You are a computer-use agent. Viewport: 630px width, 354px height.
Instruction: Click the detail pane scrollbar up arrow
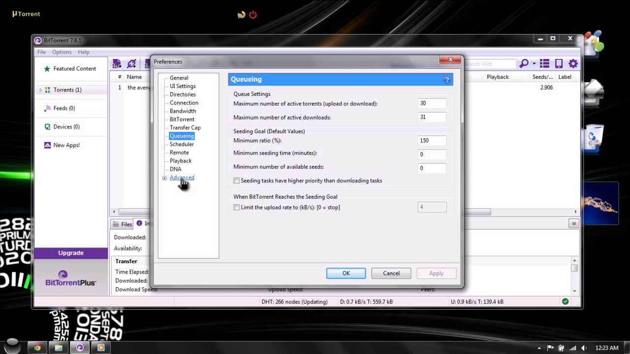point(574,260)
